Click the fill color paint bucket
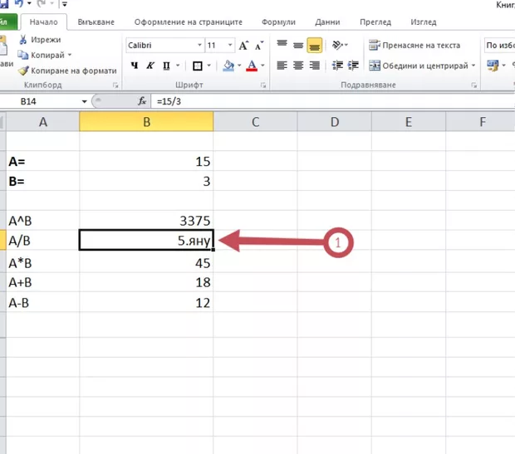Screen dimensions: 515x454 click(x=228, y=66)
